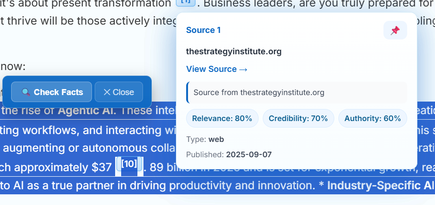Click the bold 'Industry-Specific AI' text
This screenshot has width=435, height=205.
click(381, 186)
